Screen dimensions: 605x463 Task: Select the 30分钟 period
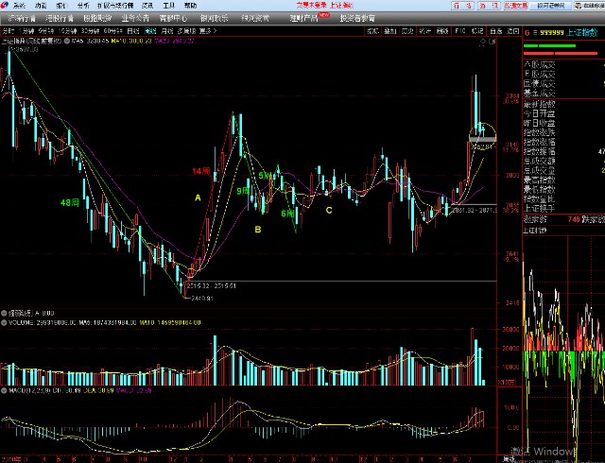91,31
